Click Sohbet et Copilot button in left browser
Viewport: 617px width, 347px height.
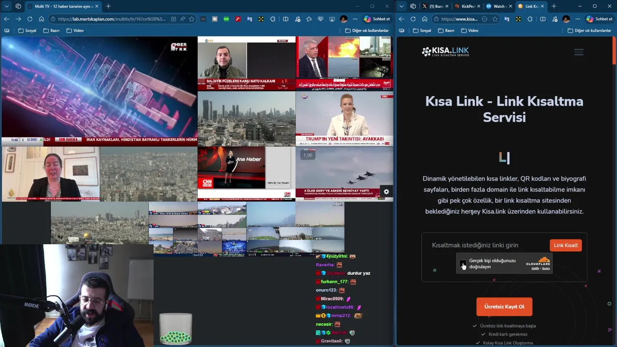tap(377, 19)
